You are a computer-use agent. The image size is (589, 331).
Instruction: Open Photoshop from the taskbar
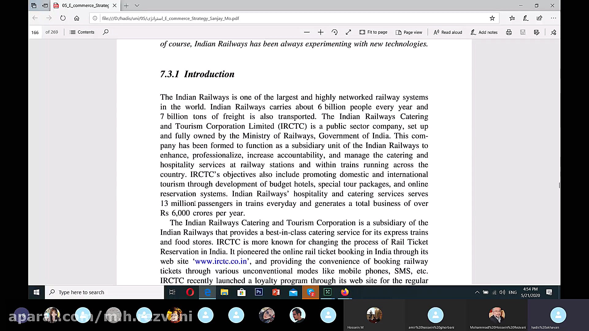[259, 292]
